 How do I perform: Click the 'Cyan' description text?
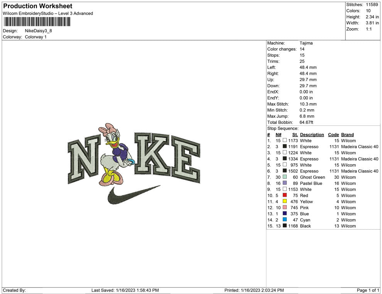[305, 220]
